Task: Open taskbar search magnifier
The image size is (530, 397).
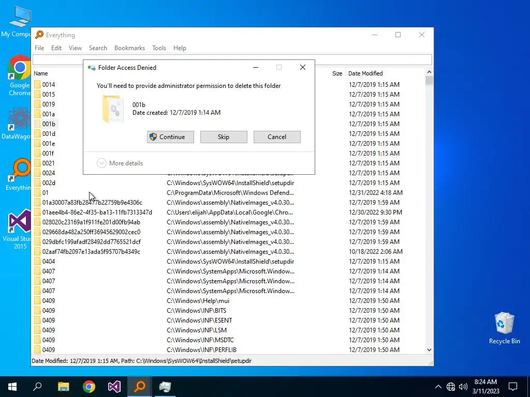Action: pos(37,386)
